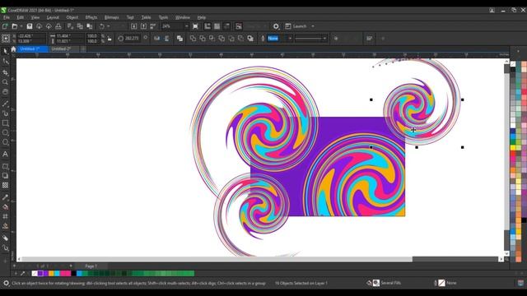Expand the Undo history dropdown arrow

pyautogui.click(x=108, y=26)
